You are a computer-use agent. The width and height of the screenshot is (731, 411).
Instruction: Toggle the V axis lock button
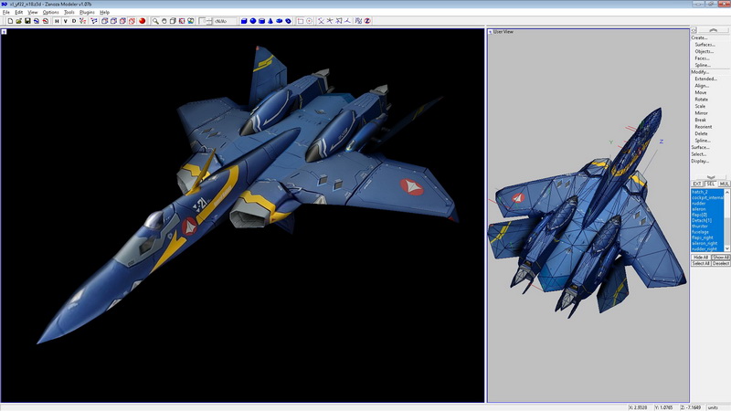pos(66,20)
